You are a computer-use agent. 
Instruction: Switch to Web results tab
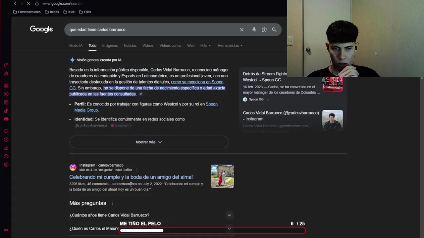(191, 46)
